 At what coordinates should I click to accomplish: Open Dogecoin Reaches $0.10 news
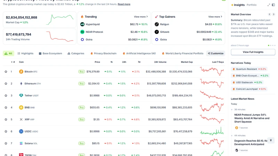pos(251,142)
